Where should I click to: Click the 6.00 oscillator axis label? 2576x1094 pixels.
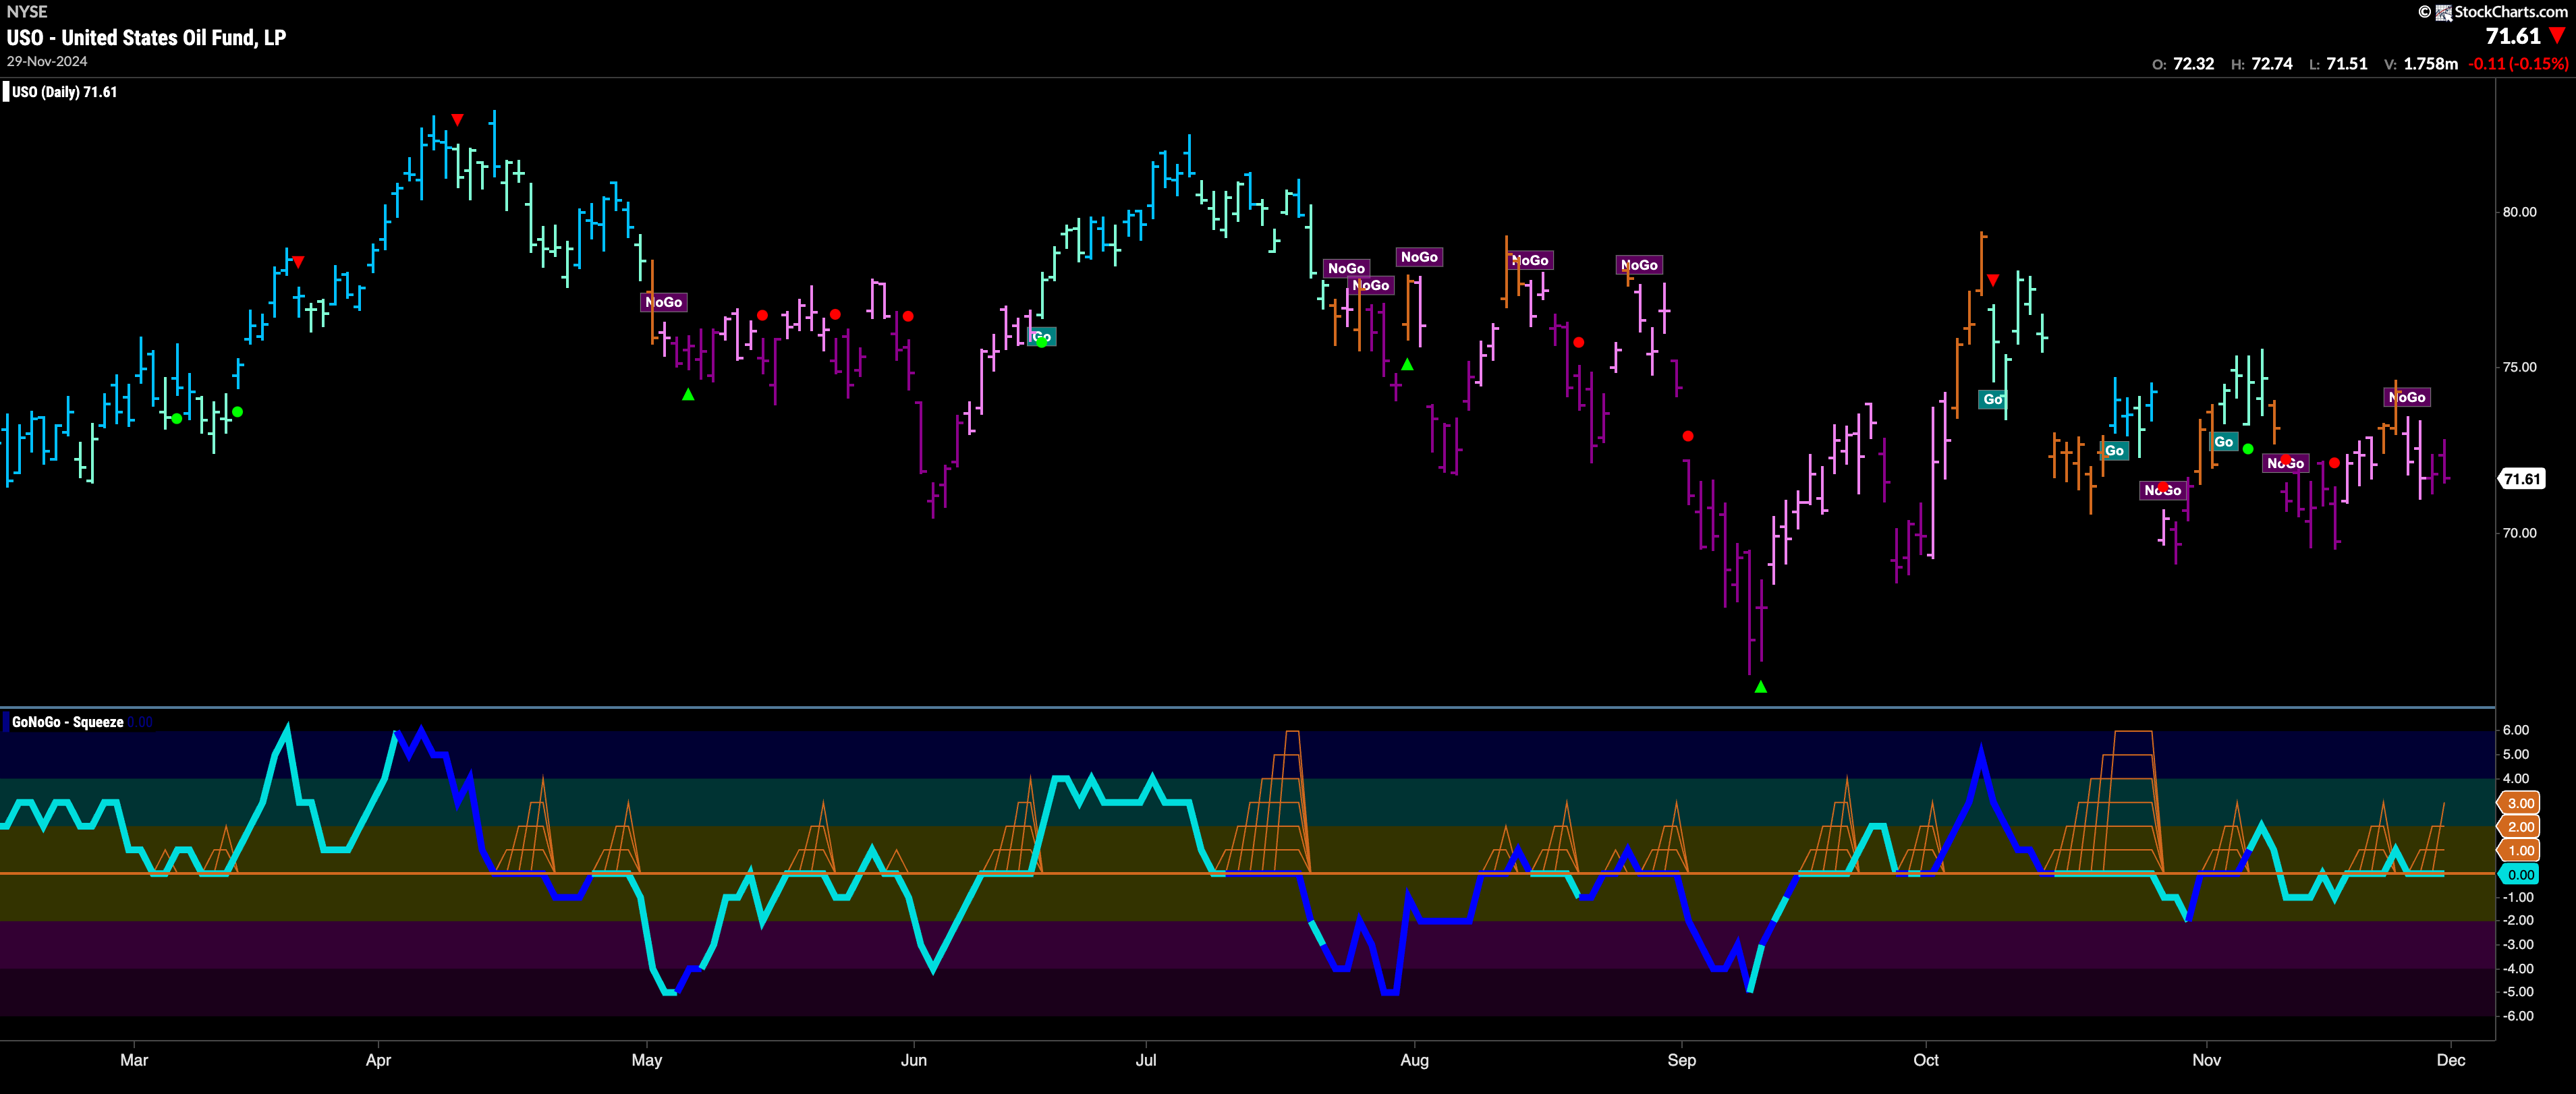click(2516, 731)
